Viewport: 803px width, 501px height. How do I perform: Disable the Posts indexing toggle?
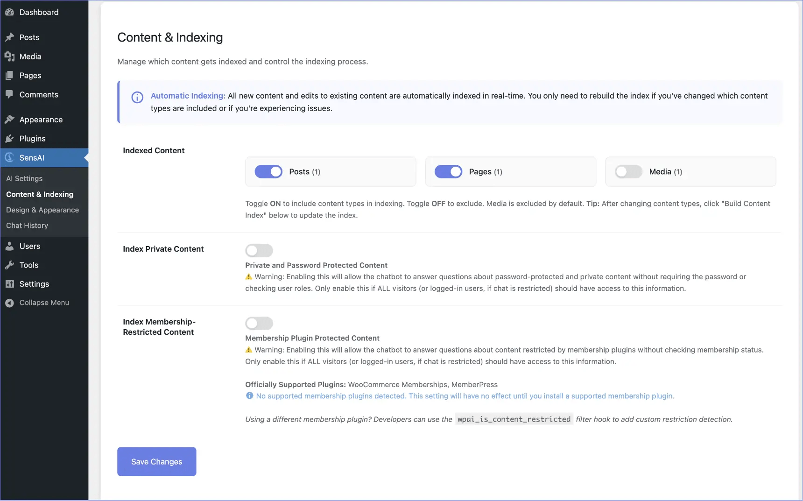coord(268,172)
